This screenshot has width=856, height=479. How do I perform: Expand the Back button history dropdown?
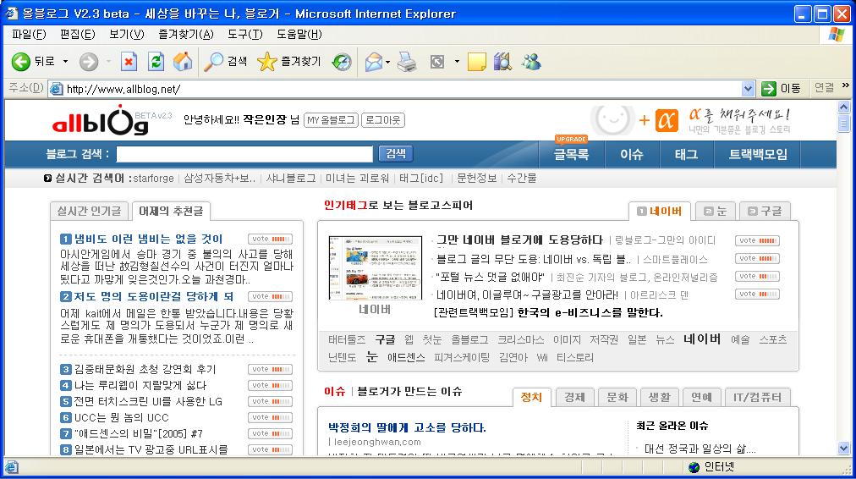tap(65, 62)
